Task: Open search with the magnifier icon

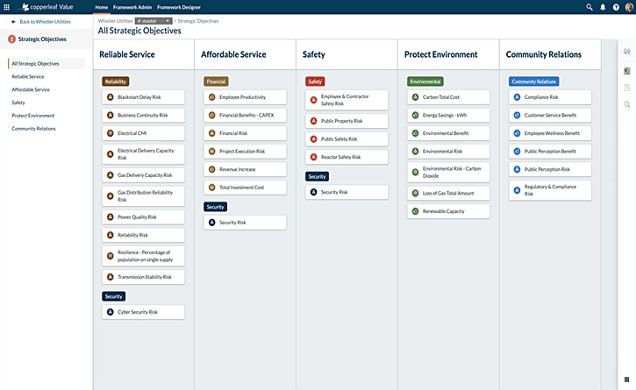Action: [590, 7]
